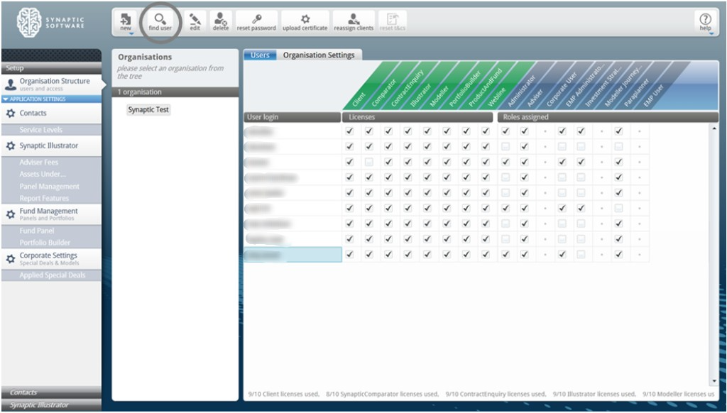Click the User login column header
Screen dimensions: 727x413
coord(292,117)
